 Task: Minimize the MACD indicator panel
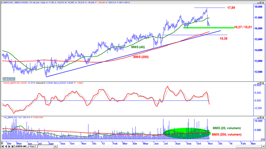pyautogui.click(x=258, y=83)
